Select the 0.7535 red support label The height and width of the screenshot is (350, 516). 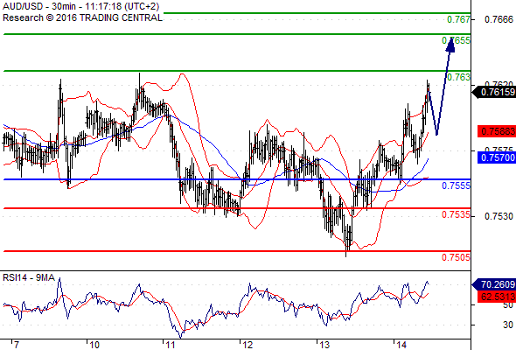coord(456,214)
